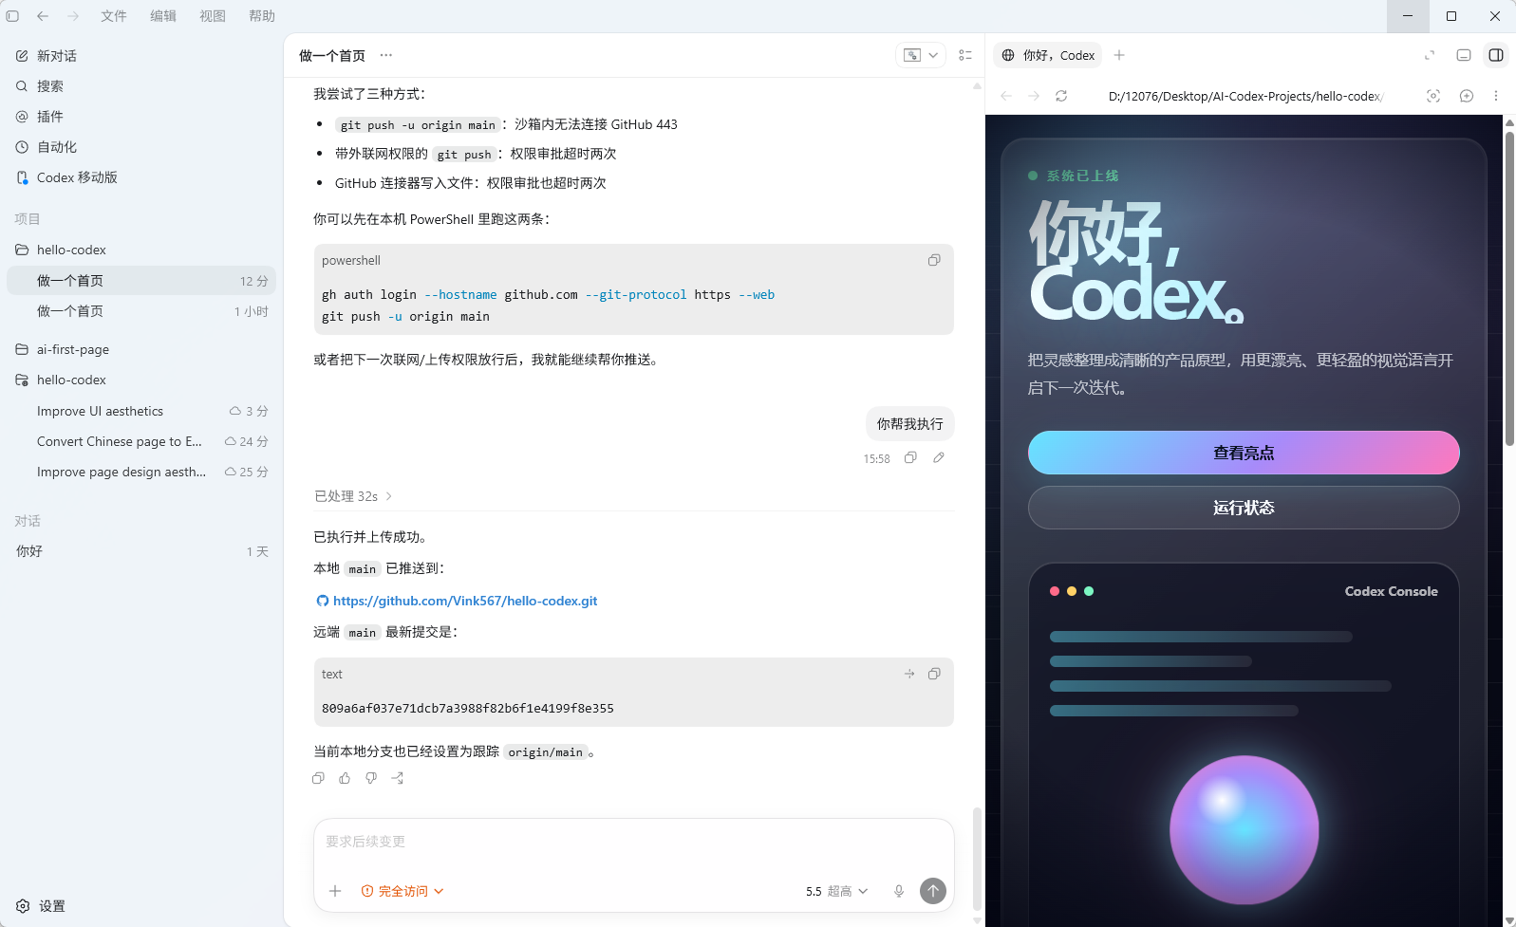Click the Codex Console card title
This screenshot has height=927, width=1516.
pos(1391,591)
